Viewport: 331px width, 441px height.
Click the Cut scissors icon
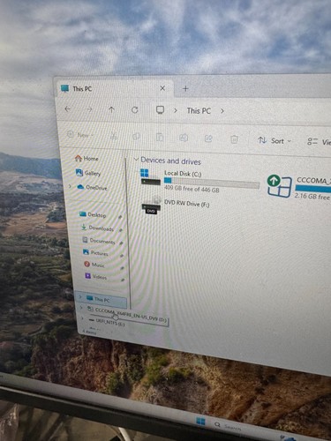(114, 136)
